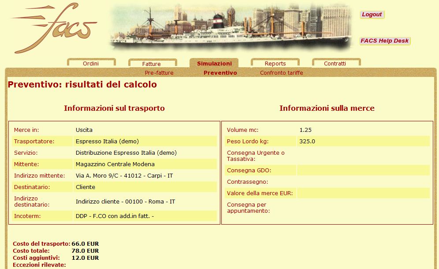Switch to the Ordini tab

pos(91,64)
